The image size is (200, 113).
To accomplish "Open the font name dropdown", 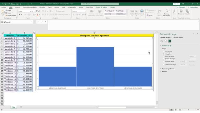I will pyautogui.click(x=30, y=11).
